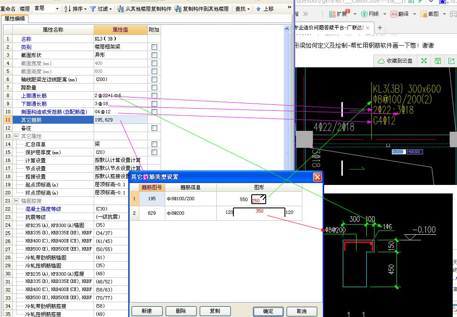Click the browser 截图 screenshot icon

[423, 14]
